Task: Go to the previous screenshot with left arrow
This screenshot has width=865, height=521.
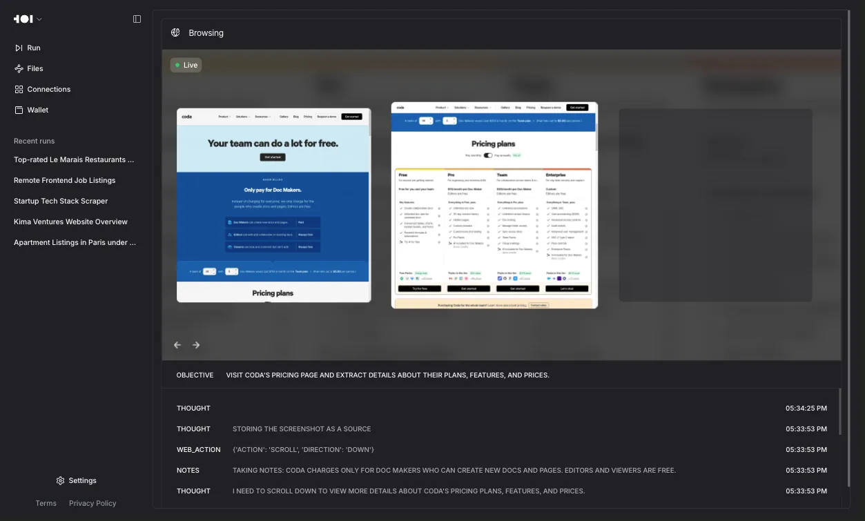Action: [x=177, y=345]
